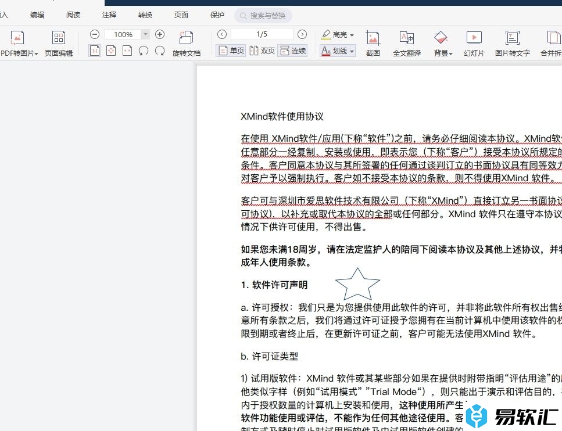This screenshot has width=562, height=431.
Task: Zoom in with the plus button
Action: click(x=160, y=34)
